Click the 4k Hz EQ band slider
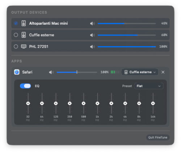Viewport: 181px width, 153px height. [x=125, y=103]
